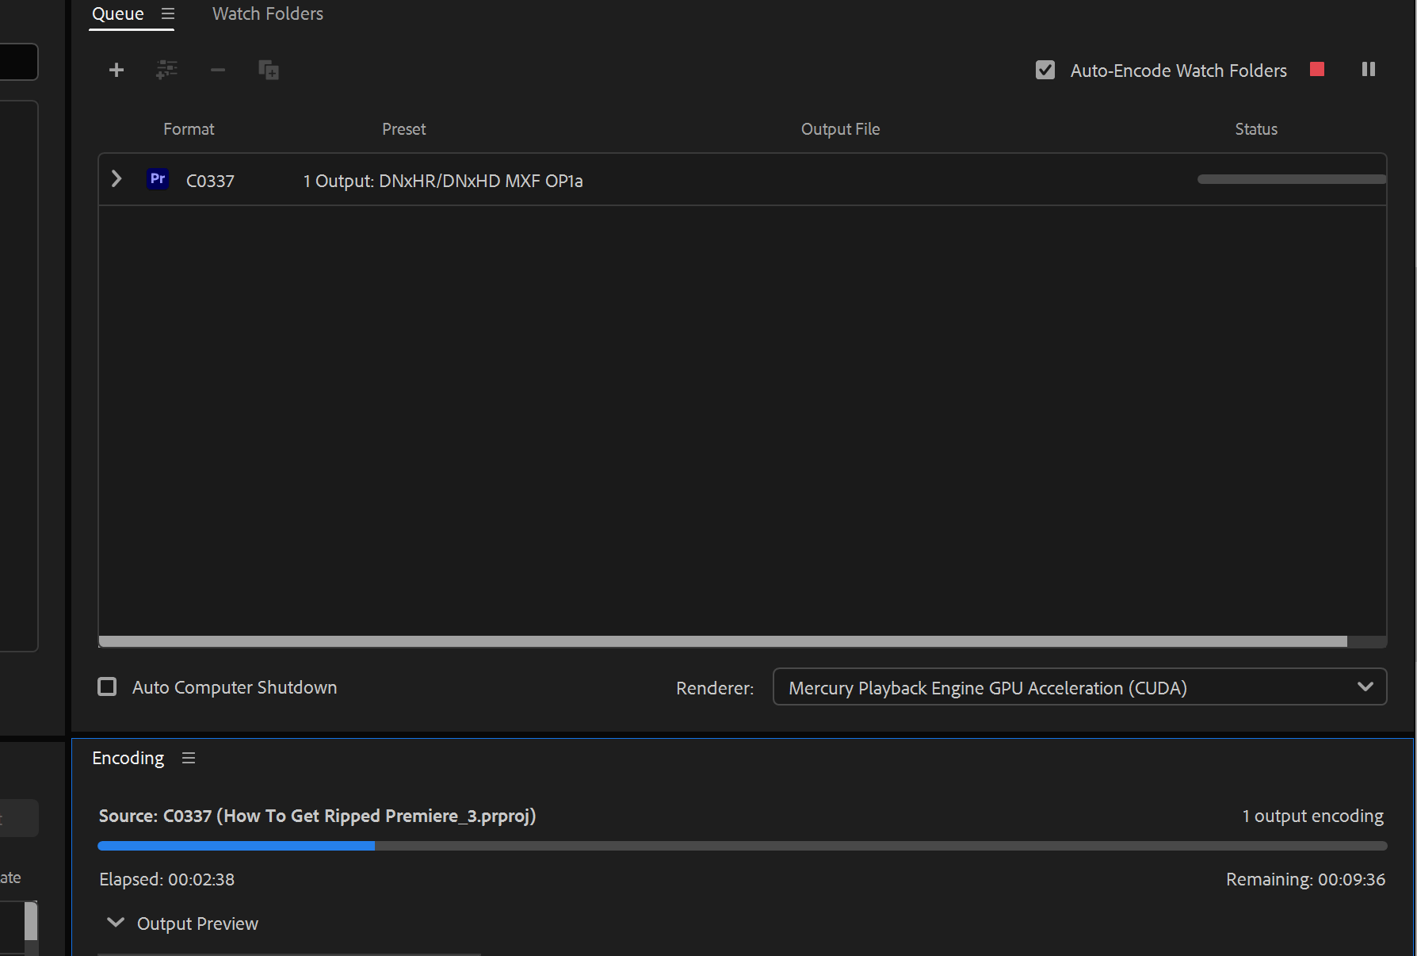Click the Source: C0337 project label

[x=317, y=816]
